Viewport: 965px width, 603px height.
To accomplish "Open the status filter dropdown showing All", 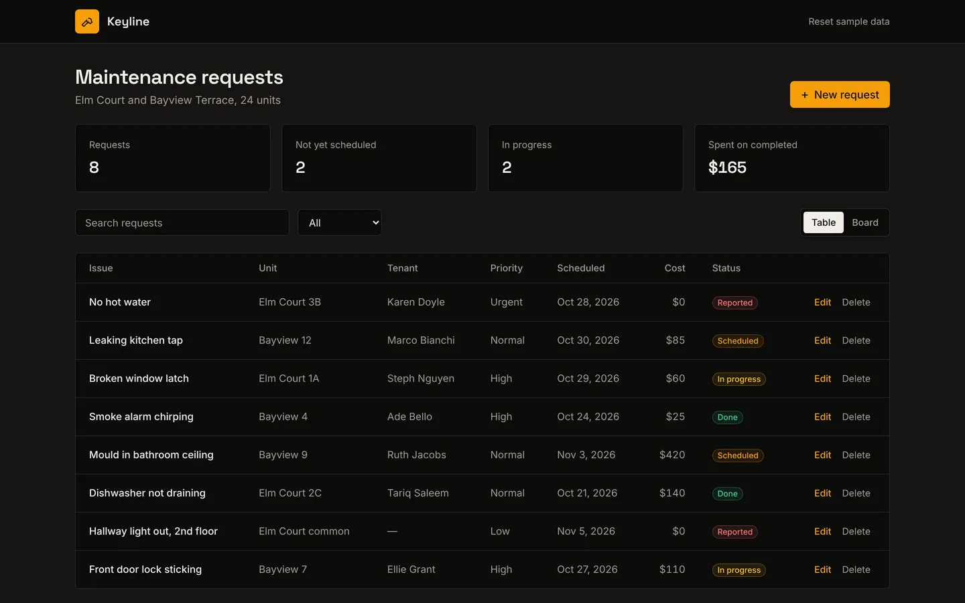I will point(340,222).
